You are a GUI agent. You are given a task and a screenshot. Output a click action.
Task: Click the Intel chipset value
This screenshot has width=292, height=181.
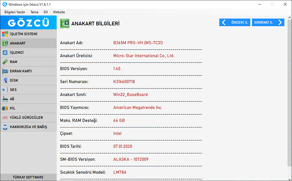[x=117, y=133]
